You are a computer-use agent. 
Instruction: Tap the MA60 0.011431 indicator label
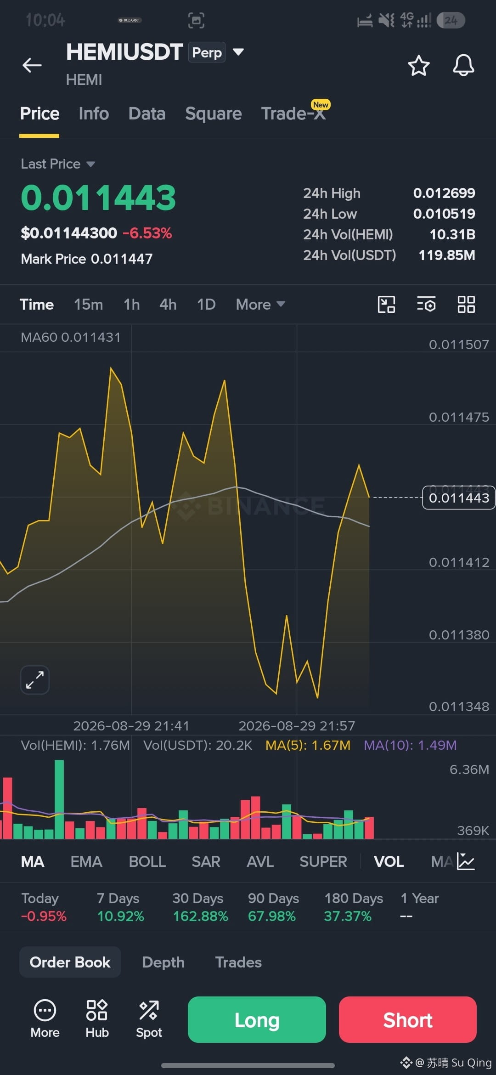pyautogui.click(x=71, y=337)
